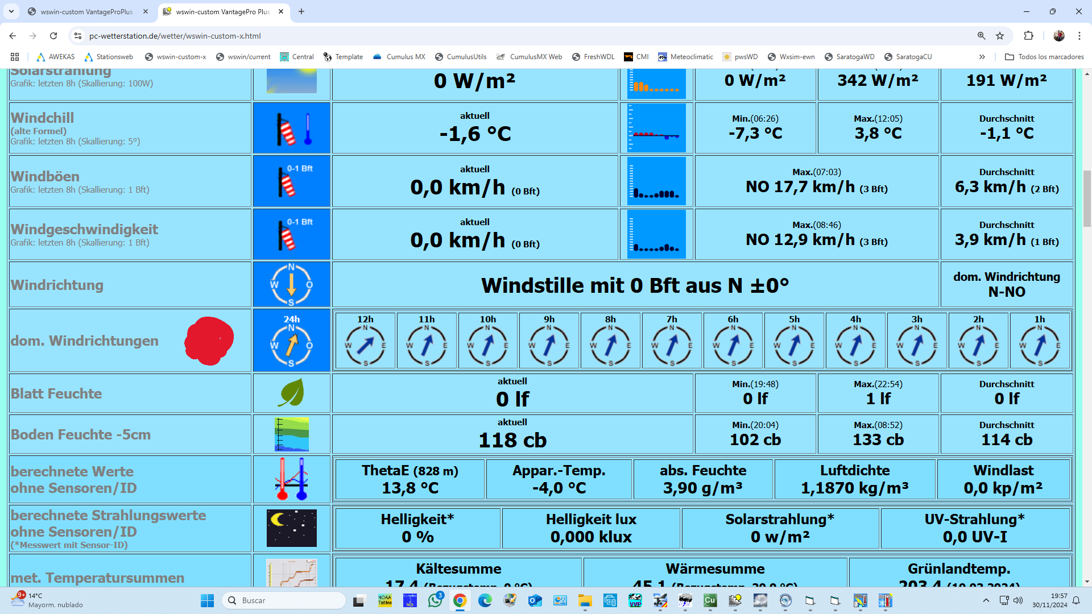This screenshot has width=1092, height=614.
Task: Click the page vertical scrollbar thumb
Action: coord(1087,199)
